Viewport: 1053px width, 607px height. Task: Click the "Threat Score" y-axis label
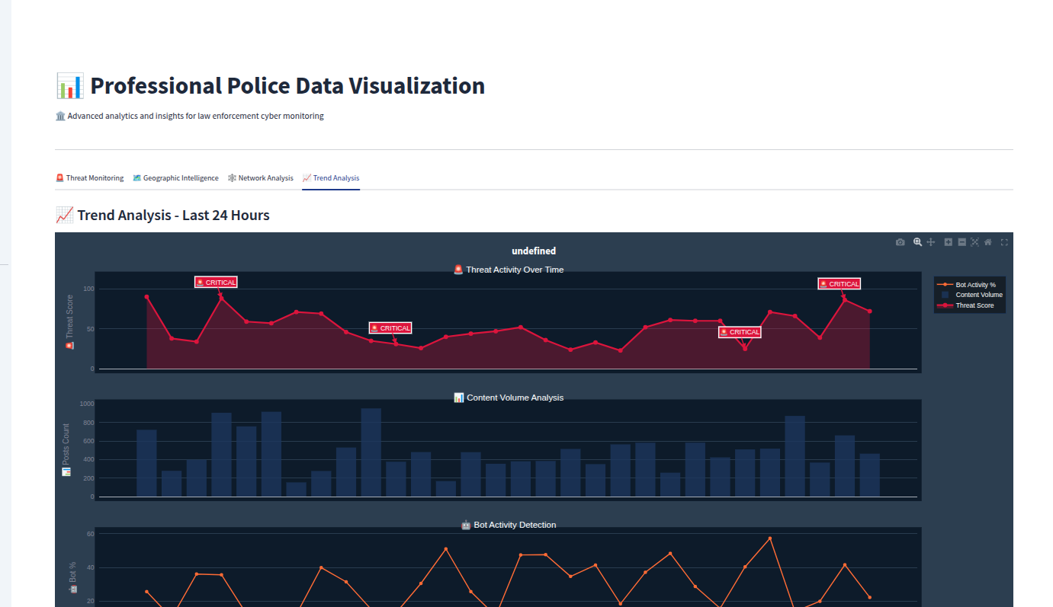pyautogui.click(x=69, y=321)
